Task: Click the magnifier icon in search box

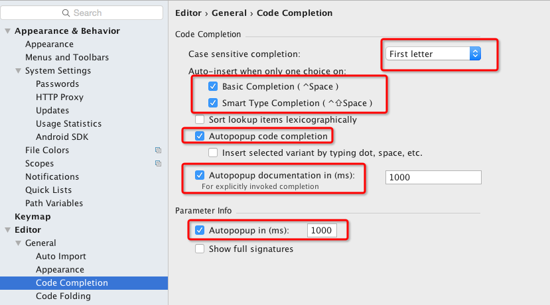Action: point(66,13)
